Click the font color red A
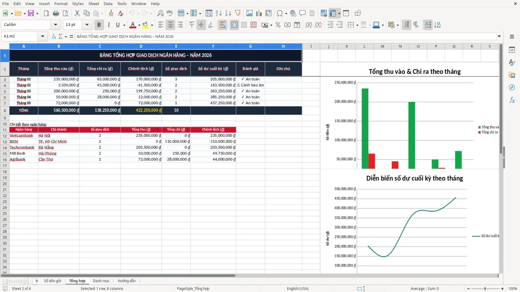Screen dimensions: 520x292 133,25
